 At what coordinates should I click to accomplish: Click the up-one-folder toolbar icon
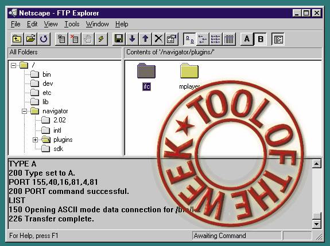tap(17, 39)
